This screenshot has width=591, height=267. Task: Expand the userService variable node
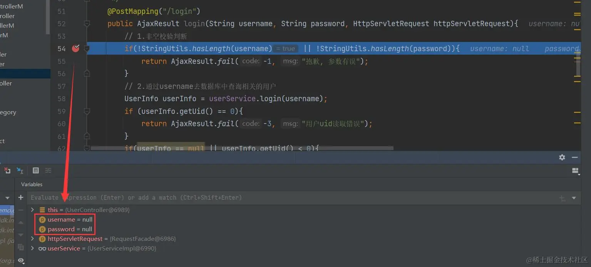tap(32, 248)
